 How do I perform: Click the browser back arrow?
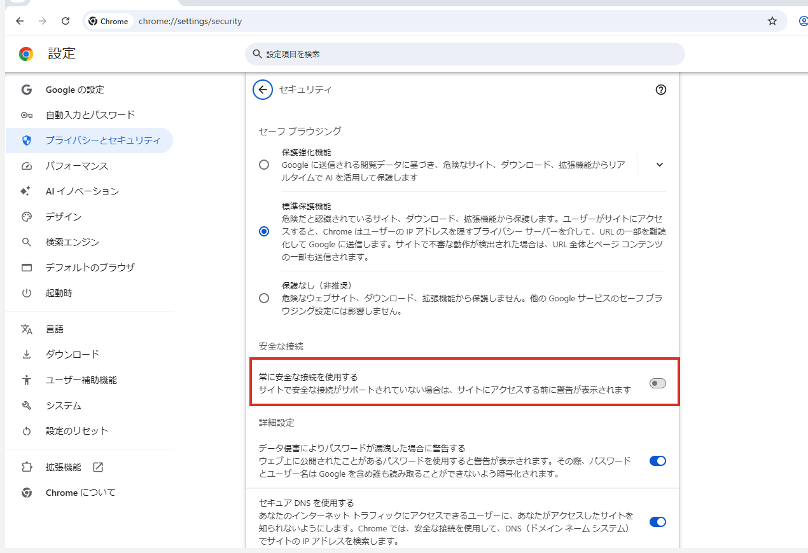pos(20,21)
